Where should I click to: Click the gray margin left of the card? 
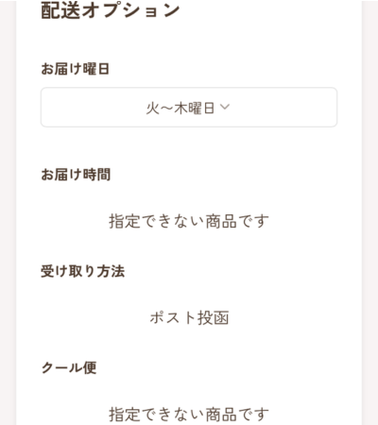click(x=8, y=212)
